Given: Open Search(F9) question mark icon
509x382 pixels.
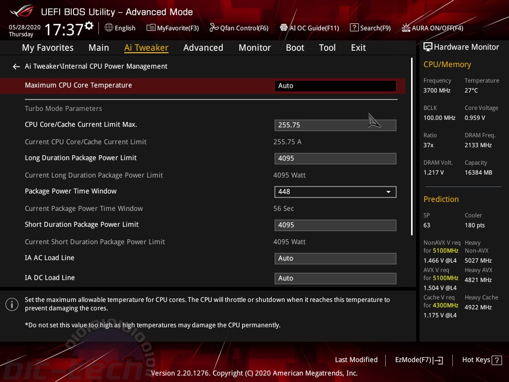Looking at the screenshot, I should point(354,28).
